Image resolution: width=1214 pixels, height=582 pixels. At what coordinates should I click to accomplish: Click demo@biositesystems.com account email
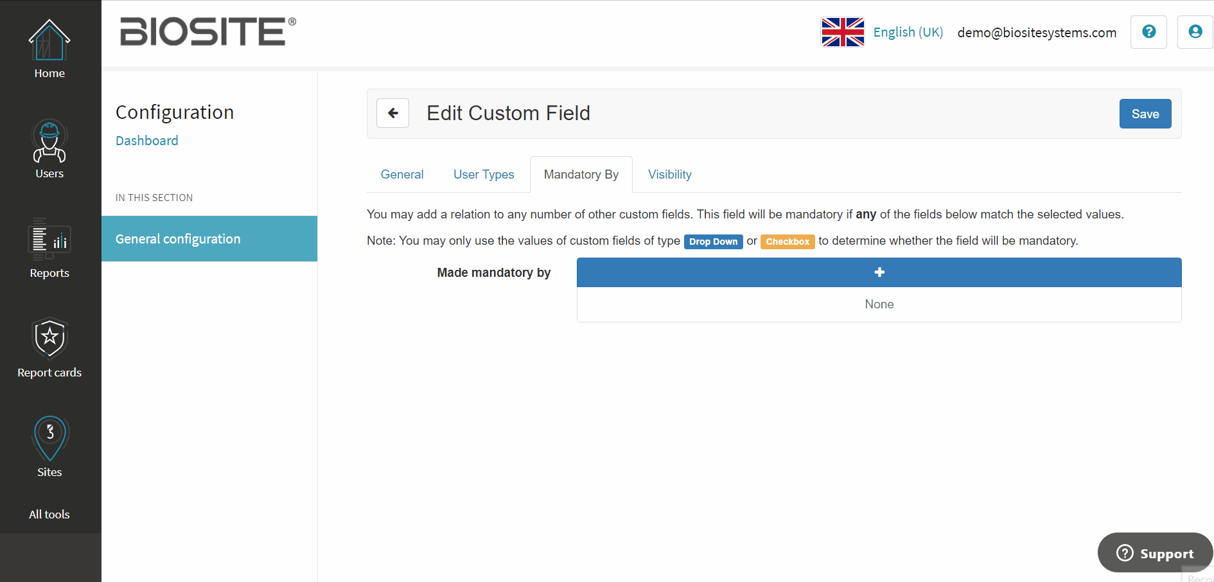[x=1037, y=33]
